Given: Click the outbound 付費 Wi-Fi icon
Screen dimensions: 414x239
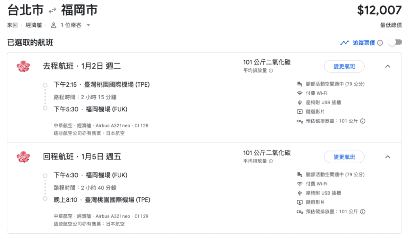Looking at the screenshot, I should (x=300, y=93).
